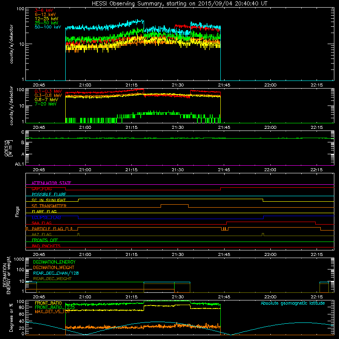339x339 pixels.
Task: Click the orange MAX_DET_VS_TOT trace
Action: [x=143, y=326]
